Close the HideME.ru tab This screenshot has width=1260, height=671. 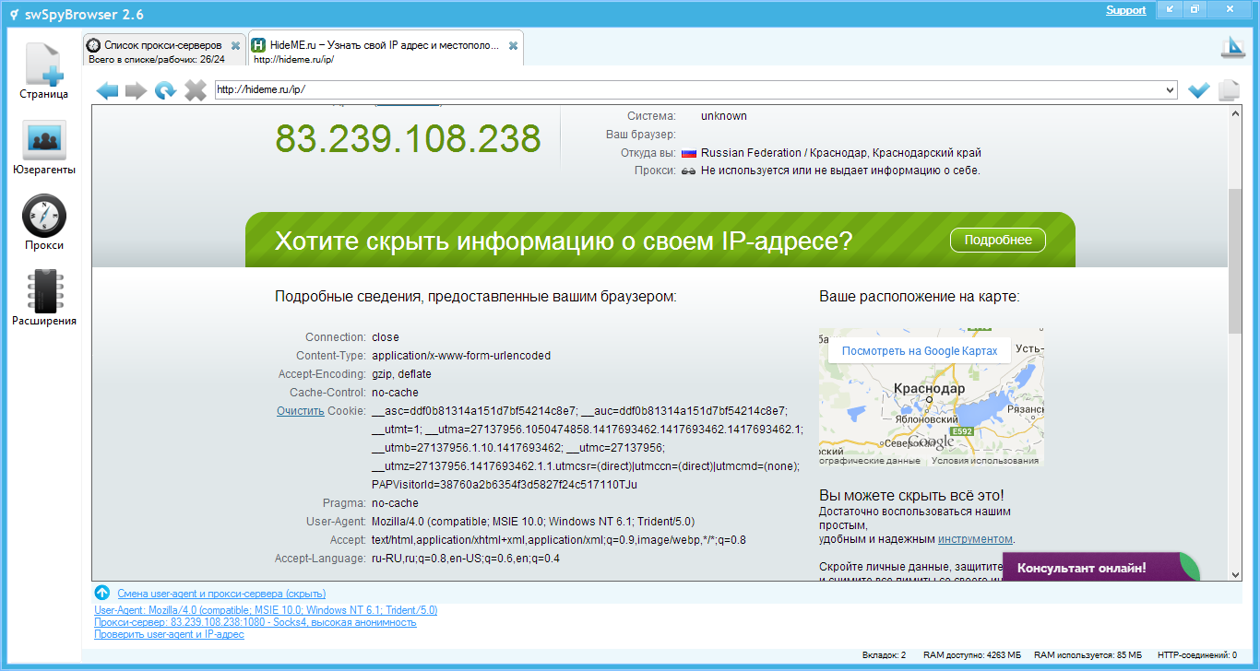(x=513, y=45)
